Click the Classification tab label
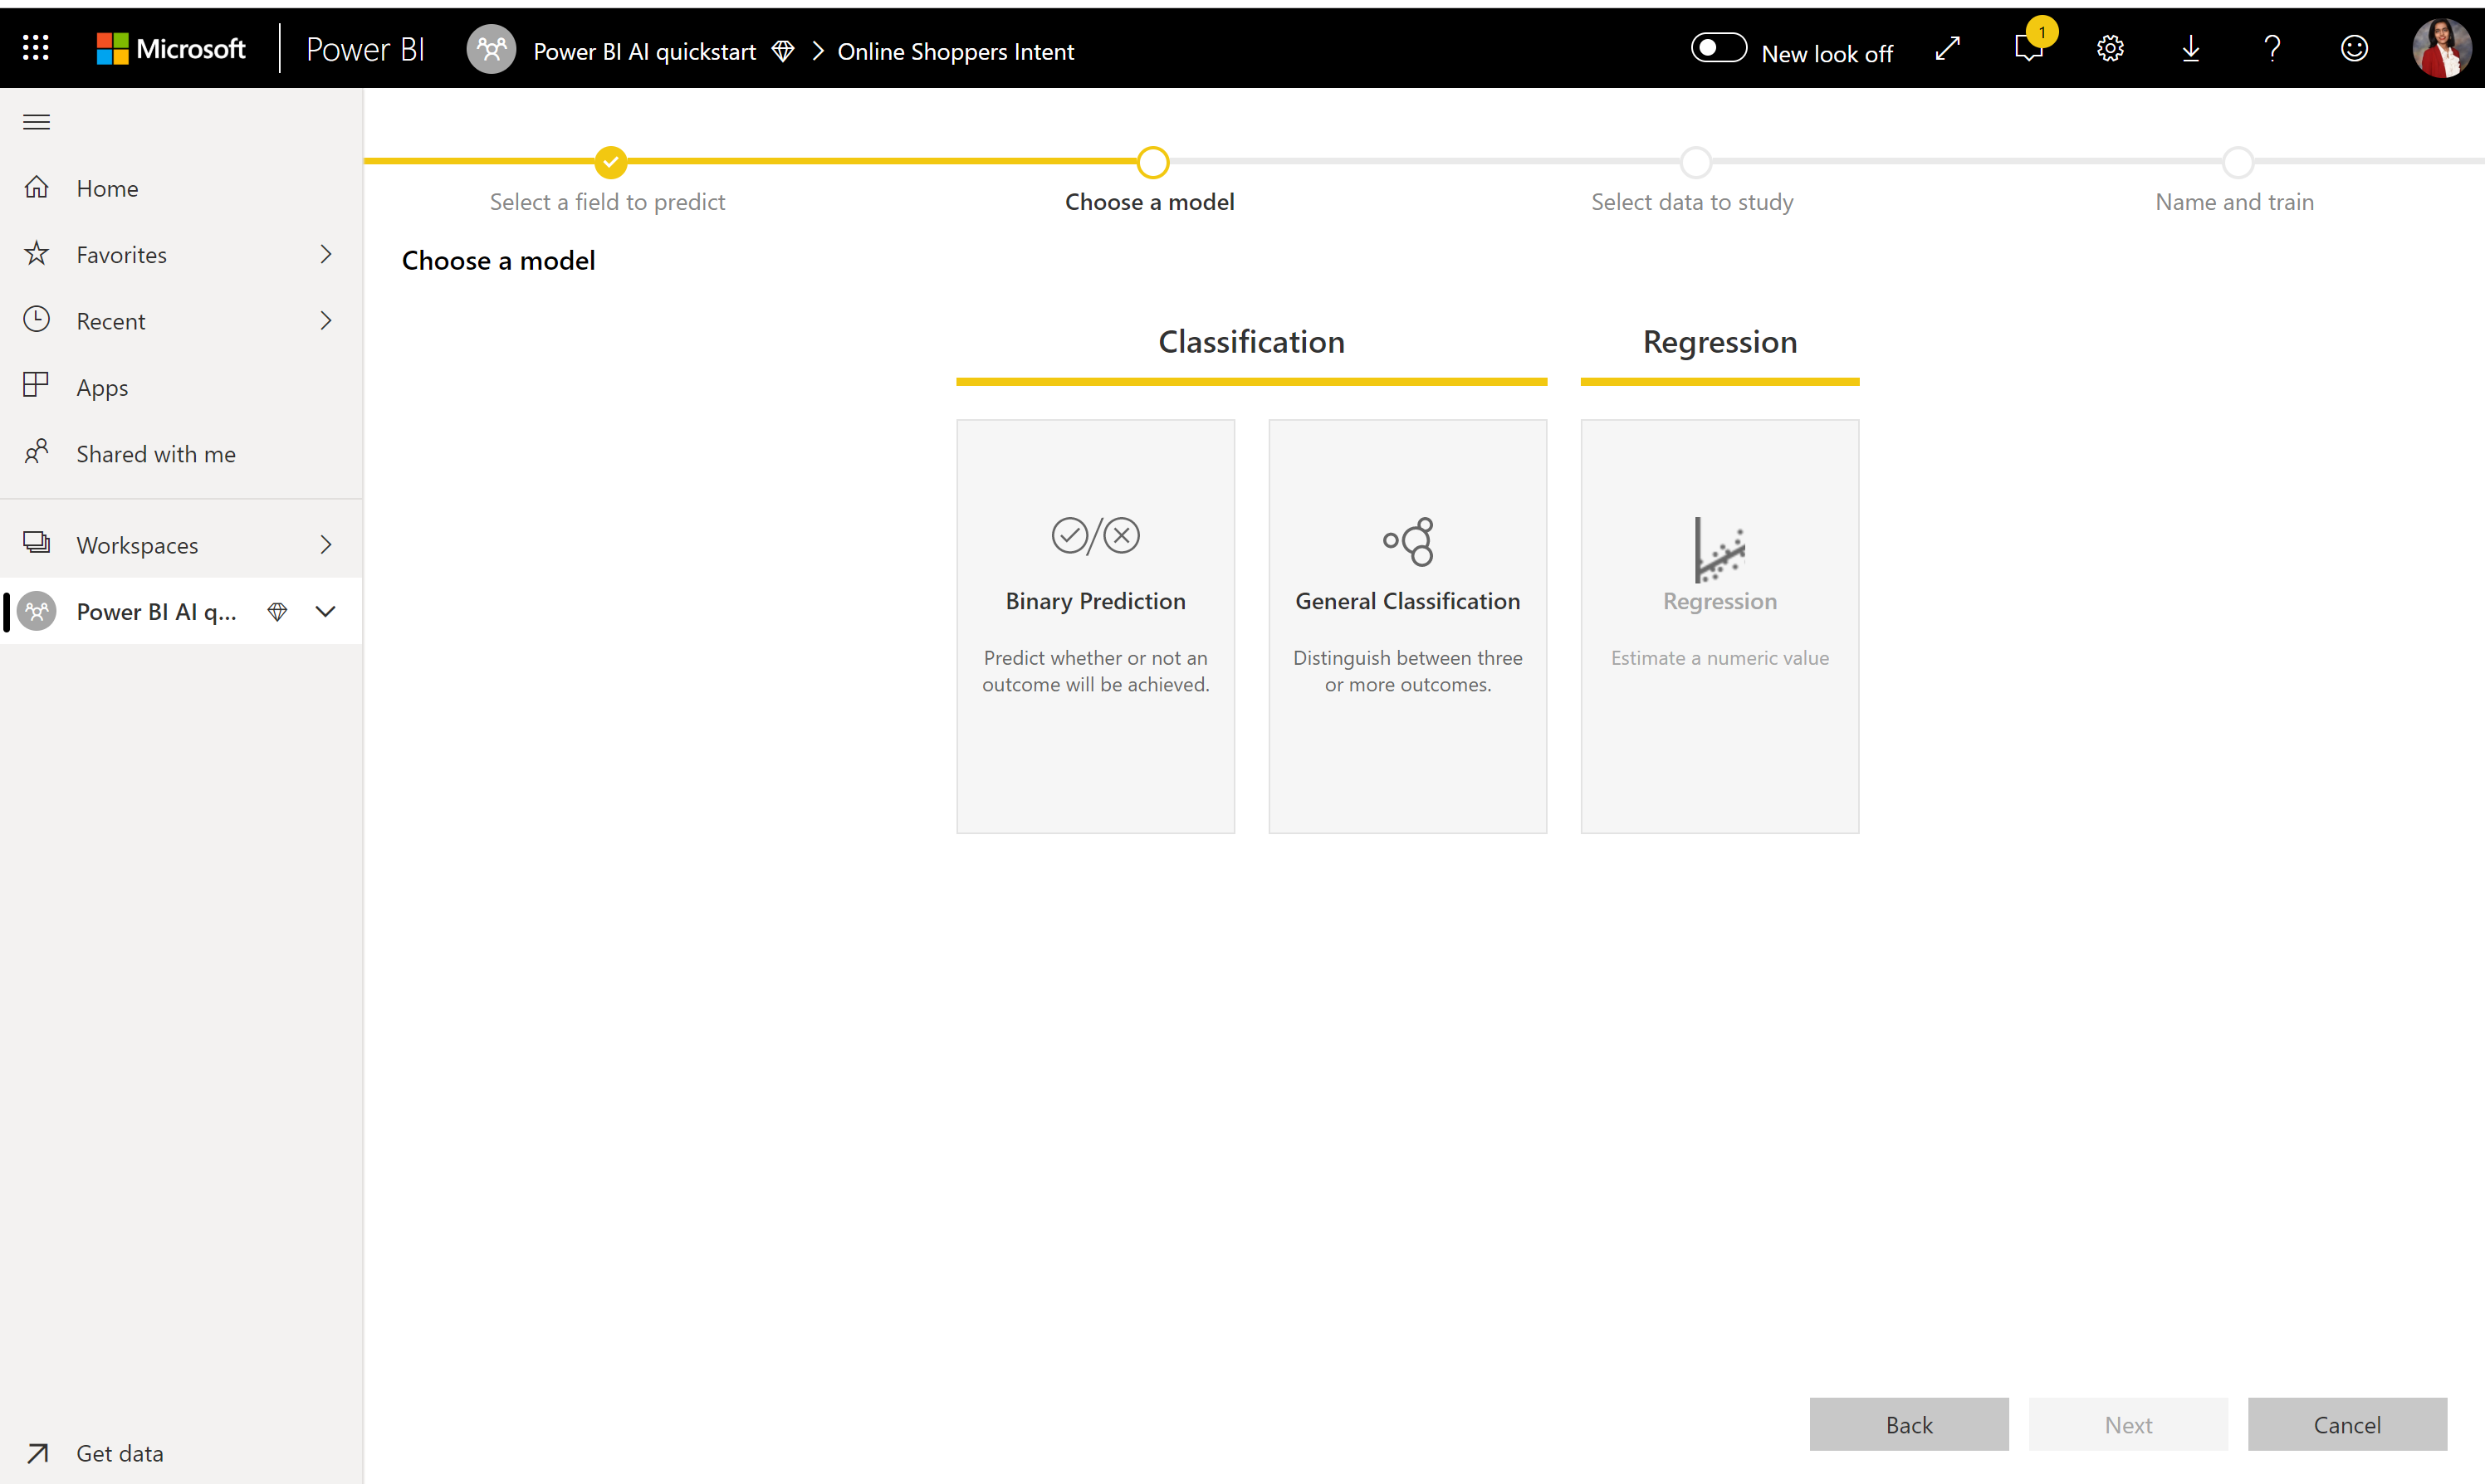This screenshot has height=1484, width=2485. pyautogui.click(x=1251, y=341)
